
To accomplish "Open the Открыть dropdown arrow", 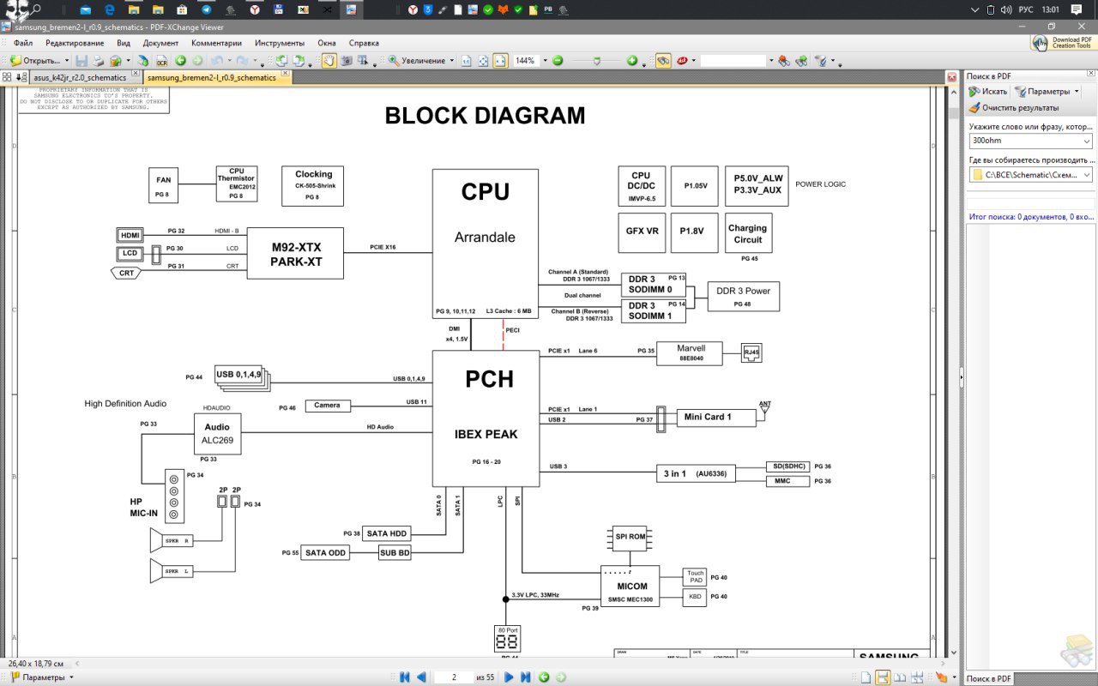I will coord(66,61).
